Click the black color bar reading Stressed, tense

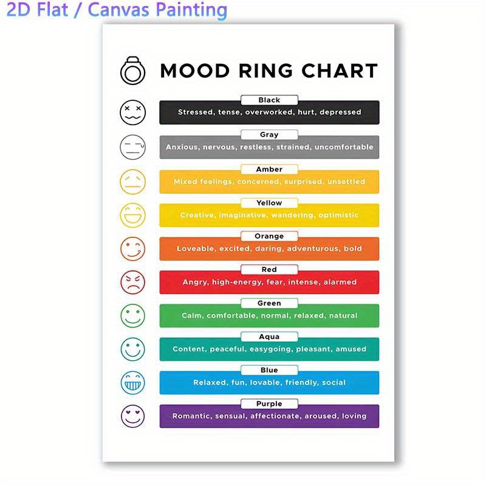click(269, 113)
